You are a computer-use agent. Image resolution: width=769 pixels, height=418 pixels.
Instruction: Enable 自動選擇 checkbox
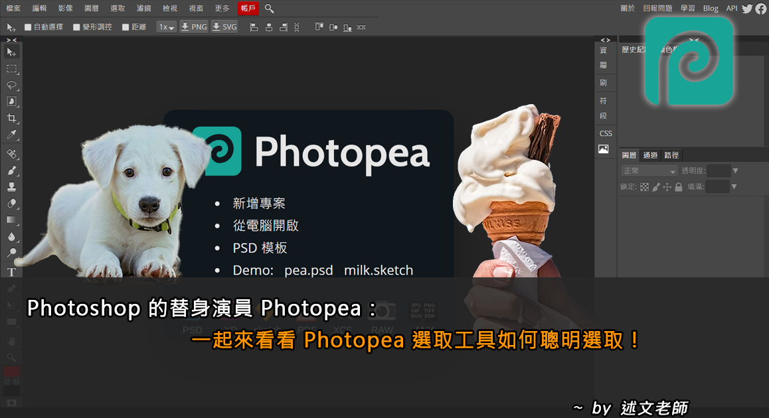click(28, 27)
